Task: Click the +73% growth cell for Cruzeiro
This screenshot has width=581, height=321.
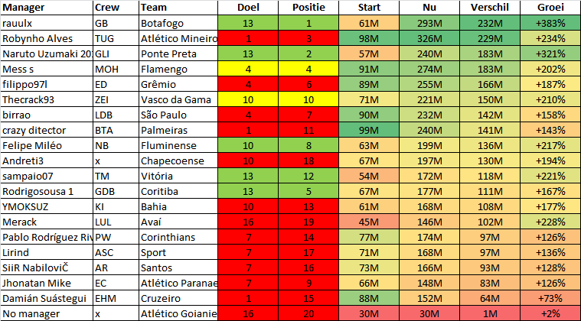Action: [x=550, y=298]
